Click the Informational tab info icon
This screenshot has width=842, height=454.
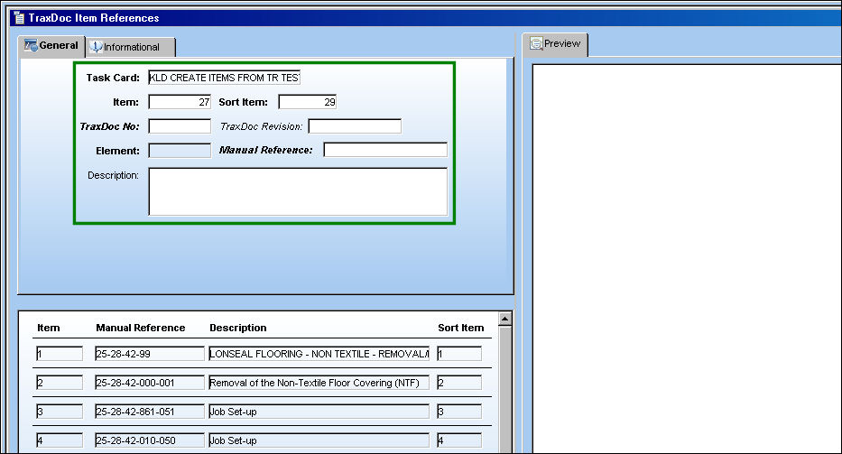tap(97, 47)
